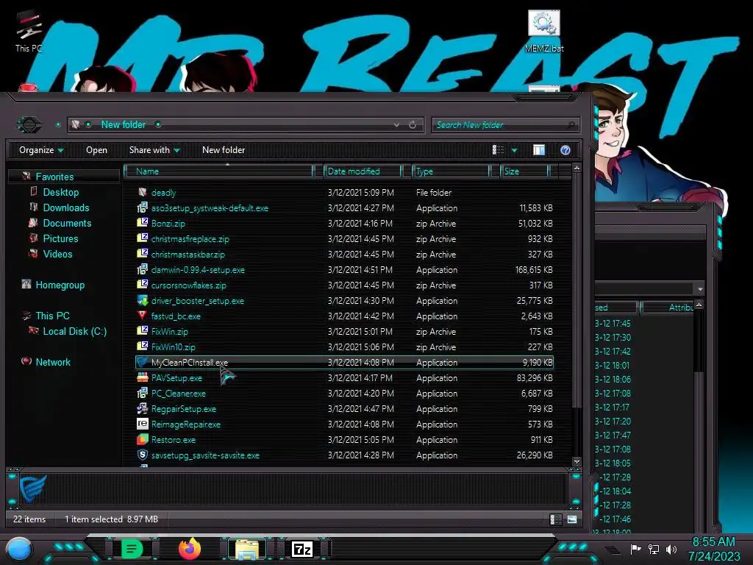This screenshot has width=753, height=565.
Task: Select aso3setup_systweak-default.exe file icon
Action: tap(142, 207)
